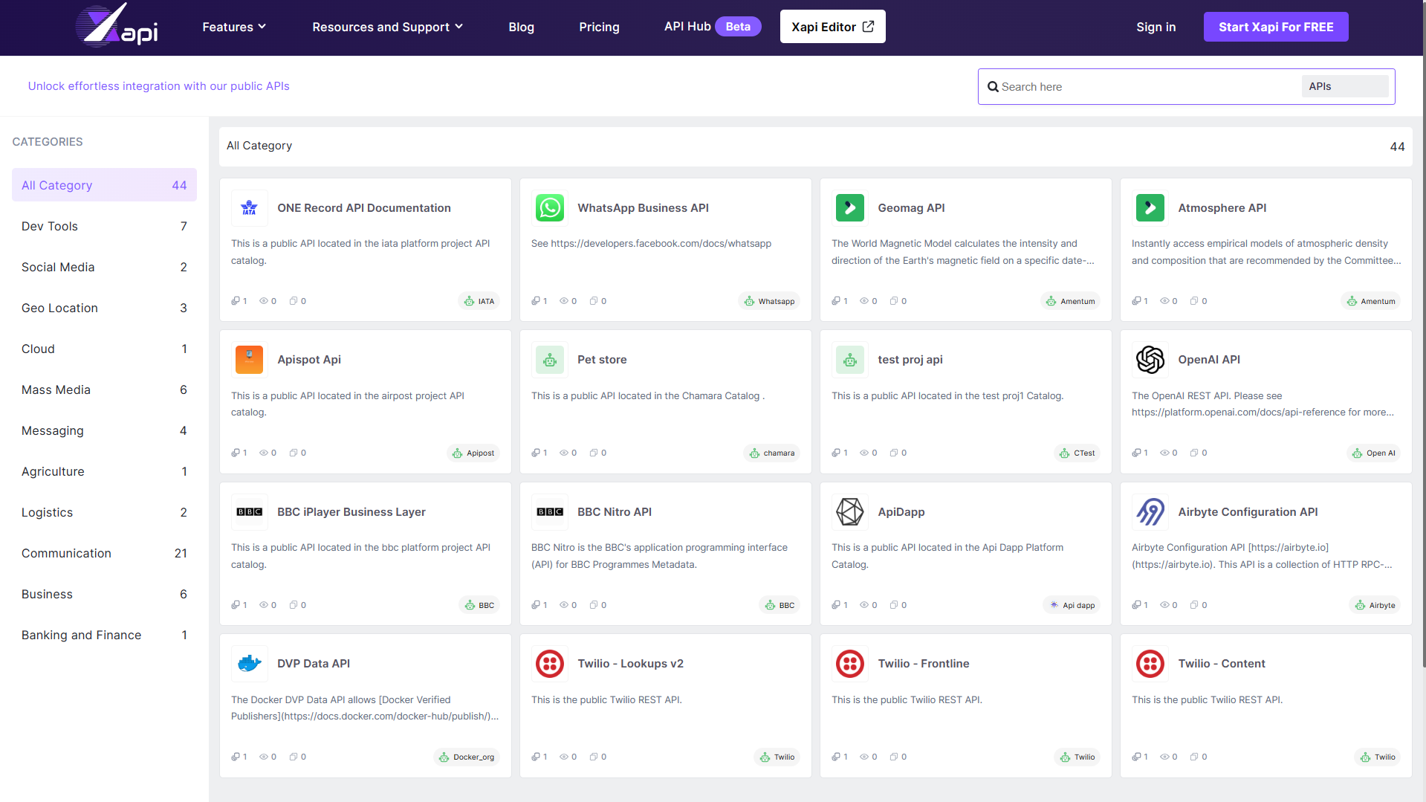Open the BBC Nitro API logo
1426x802 pixels.
(x=550, y=512)
